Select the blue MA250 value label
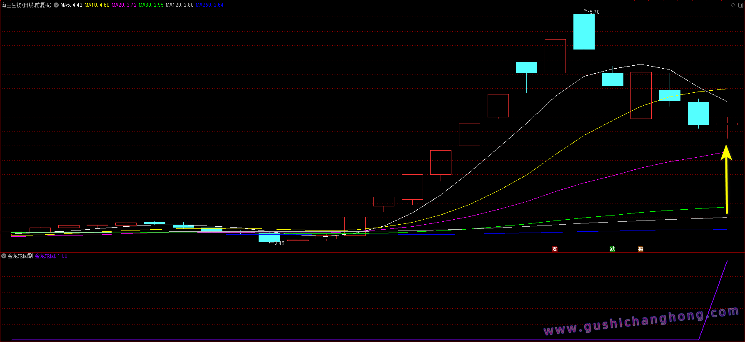 pyautogui.click(x=209, y=5)
